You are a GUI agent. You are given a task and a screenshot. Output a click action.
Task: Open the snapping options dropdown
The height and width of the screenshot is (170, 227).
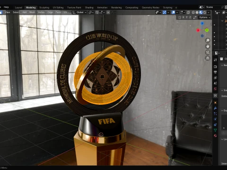[x=102, y=12]
